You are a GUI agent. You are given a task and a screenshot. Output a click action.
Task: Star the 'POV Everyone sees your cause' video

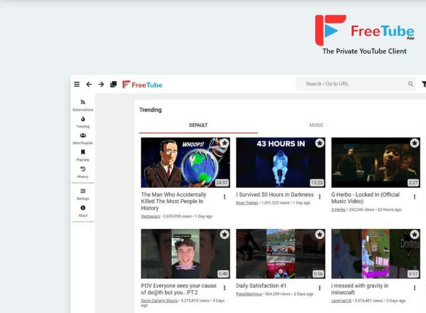[225, 234]
